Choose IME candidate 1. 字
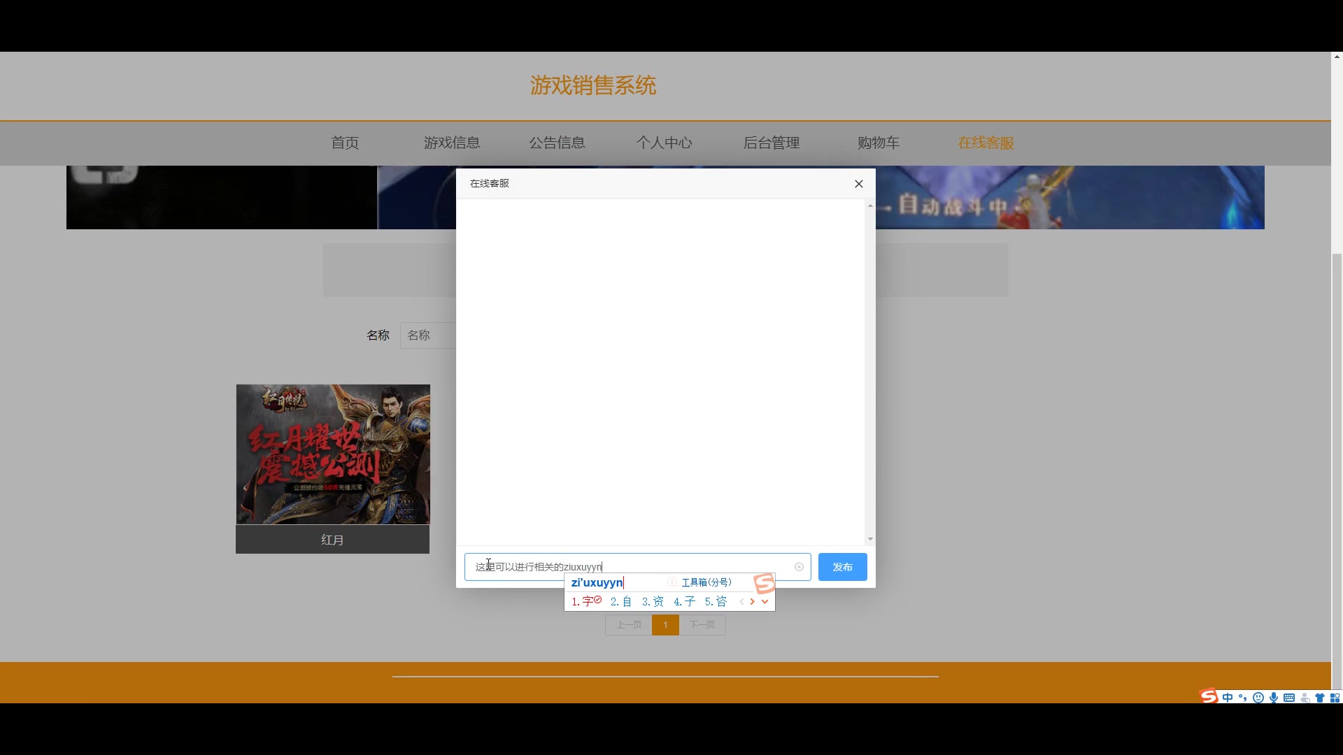This screenshot has height=755, width=1343. (x=586, y=601)
